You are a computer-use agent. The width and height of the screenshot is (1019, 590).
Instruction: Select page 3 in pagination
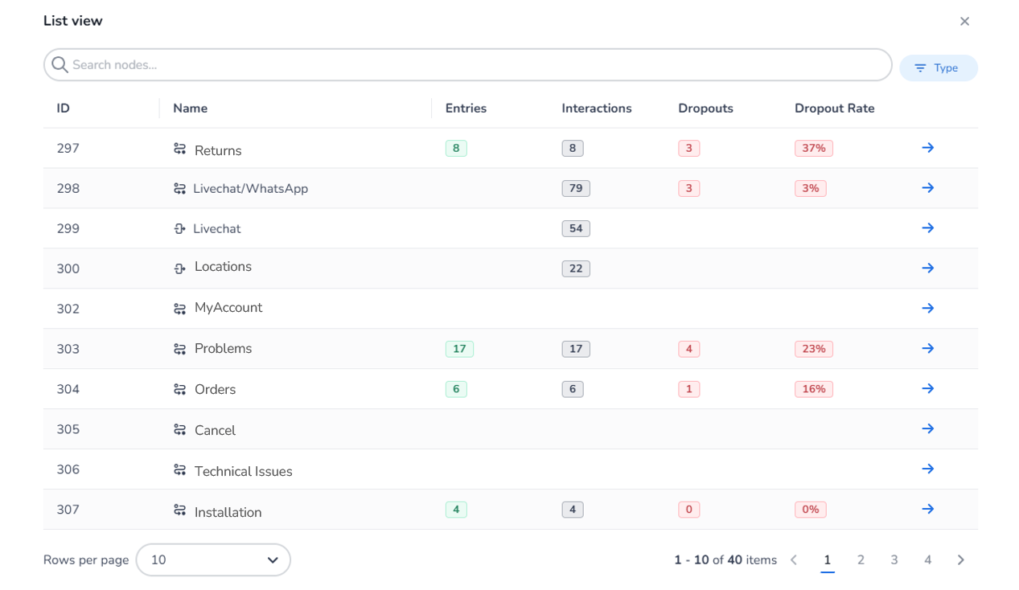894,560
